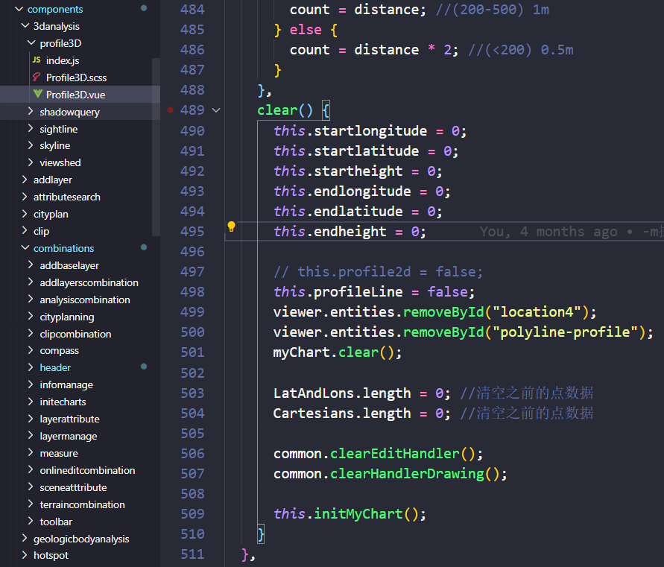Expand the sceneatttribute folder

click(x=31, y=487)
